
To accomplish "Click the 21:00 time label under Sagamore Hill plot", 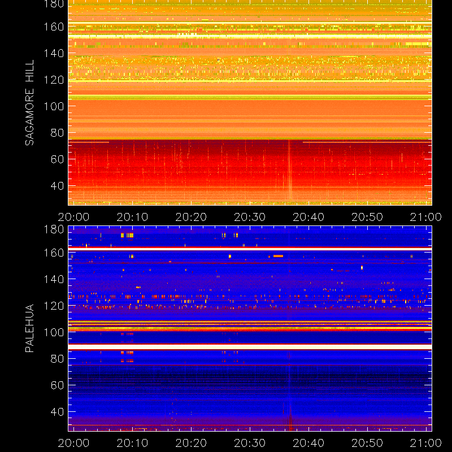I will (x=426, y=217).
